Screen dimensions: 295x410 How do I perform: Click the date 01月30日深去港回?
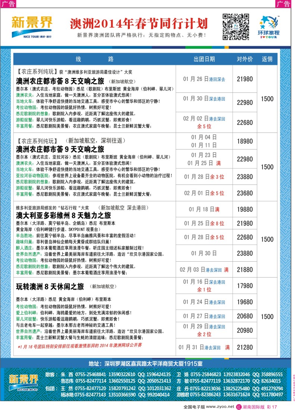[204, 98]
